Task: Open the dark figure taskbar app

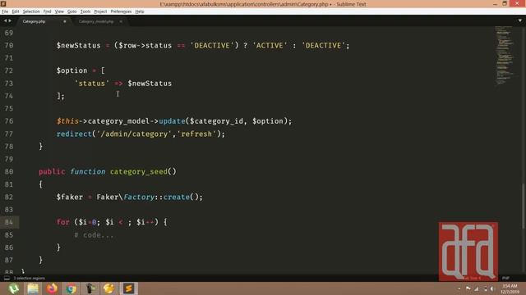Action: coord(90,288)
